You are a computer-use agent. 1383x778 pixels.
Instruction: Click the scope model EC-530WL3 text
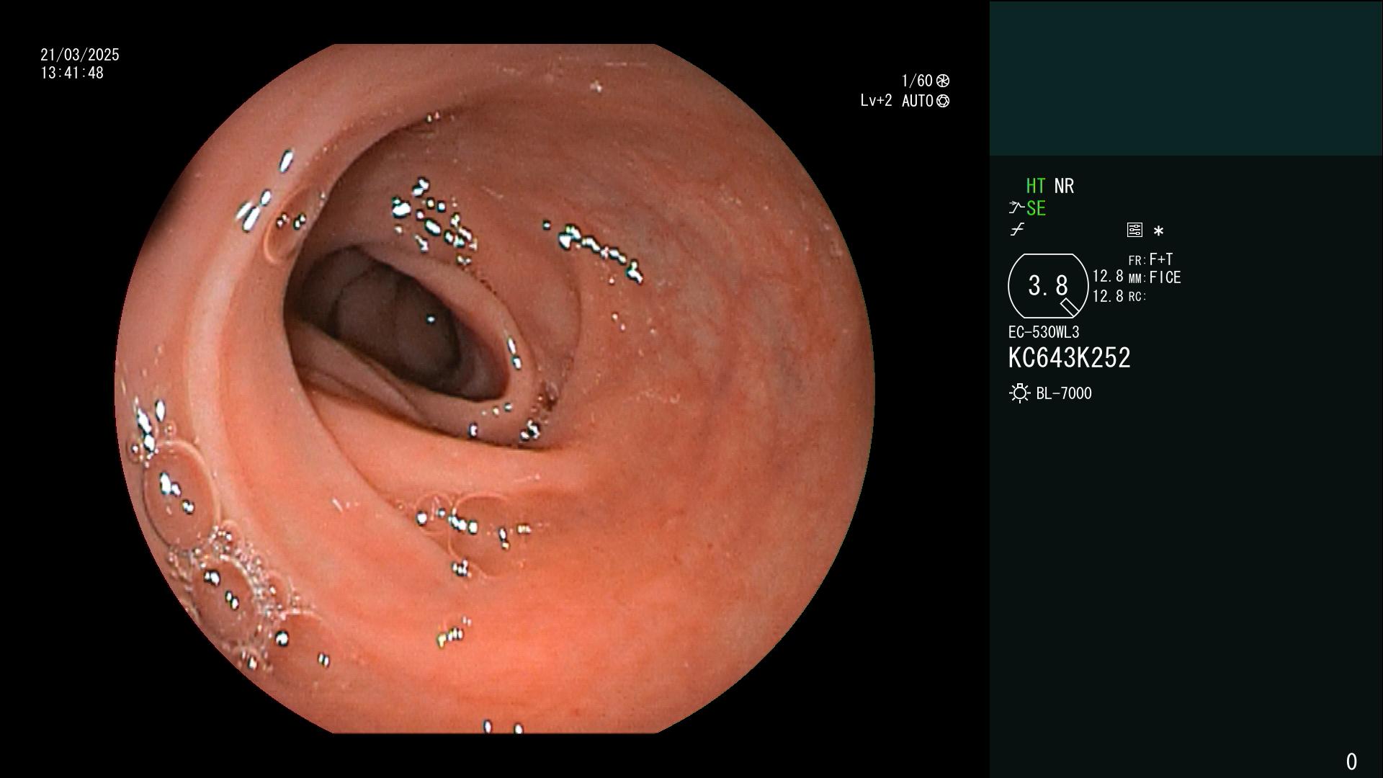(1044, 332)
